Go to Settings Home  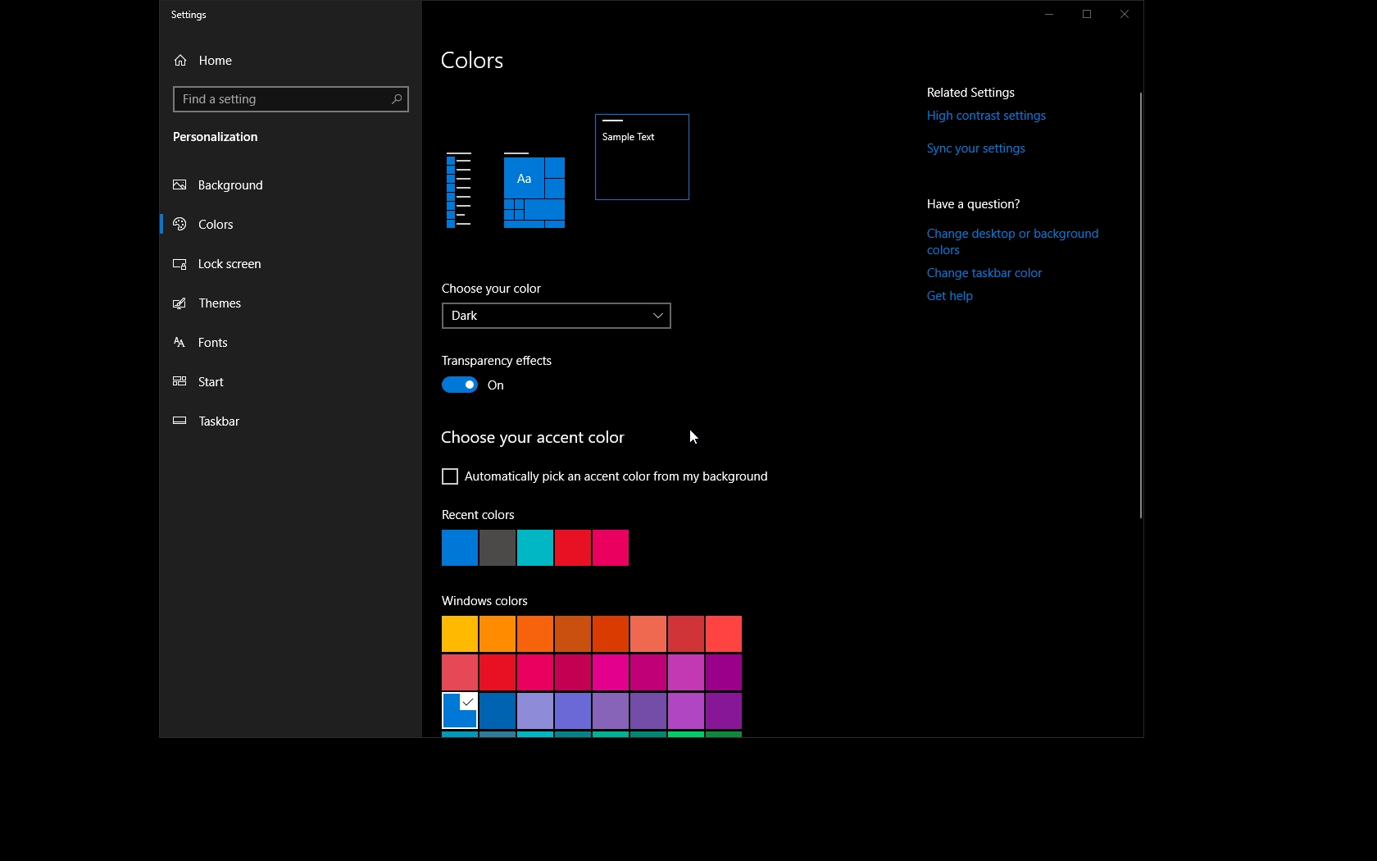click(x=291, y=61)
